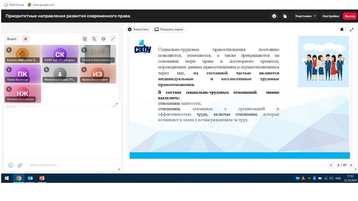Go to previous slide with left chevron

pos(331,165)
